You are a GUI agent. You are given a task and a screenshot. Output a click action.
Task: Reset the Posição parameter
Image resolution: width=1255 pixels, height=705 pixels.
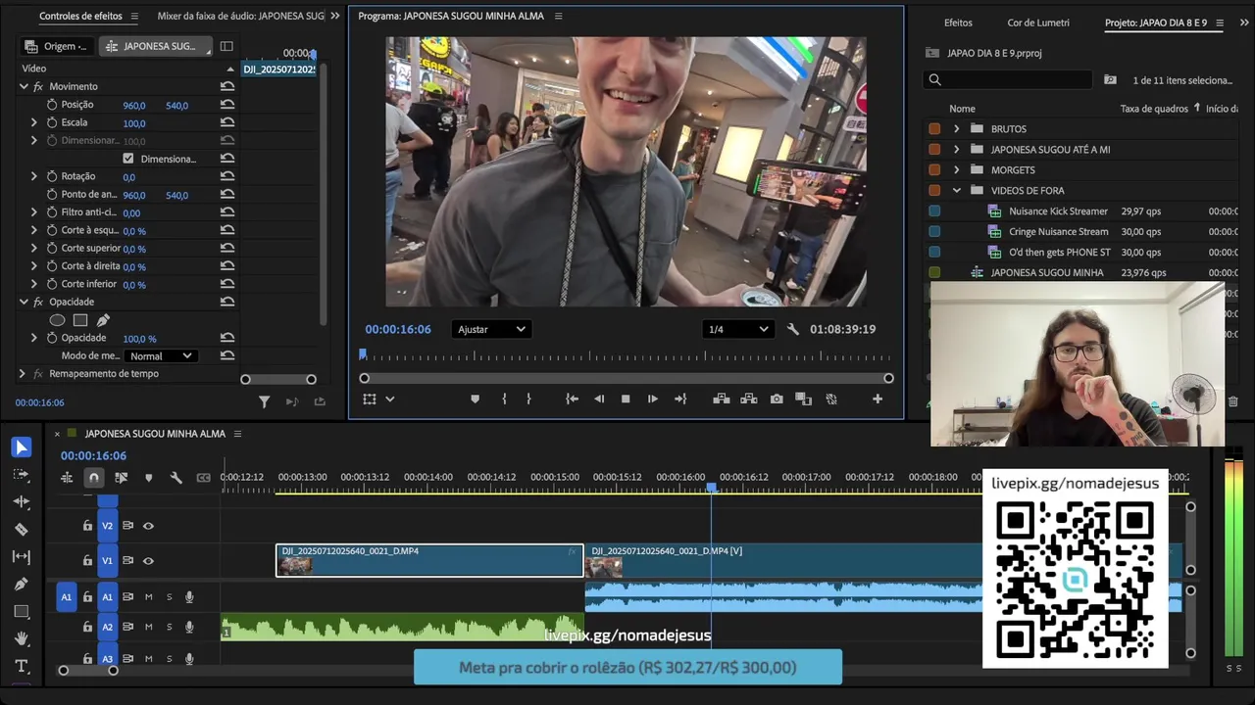227,105
